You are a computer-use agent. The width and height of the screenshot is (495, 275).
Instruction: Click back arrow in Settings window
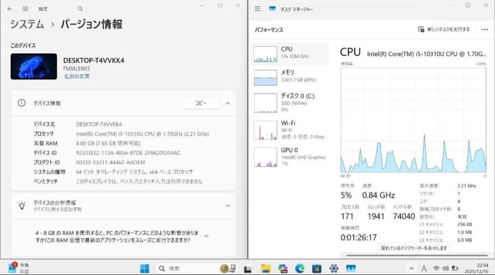[x=10, y=8]
